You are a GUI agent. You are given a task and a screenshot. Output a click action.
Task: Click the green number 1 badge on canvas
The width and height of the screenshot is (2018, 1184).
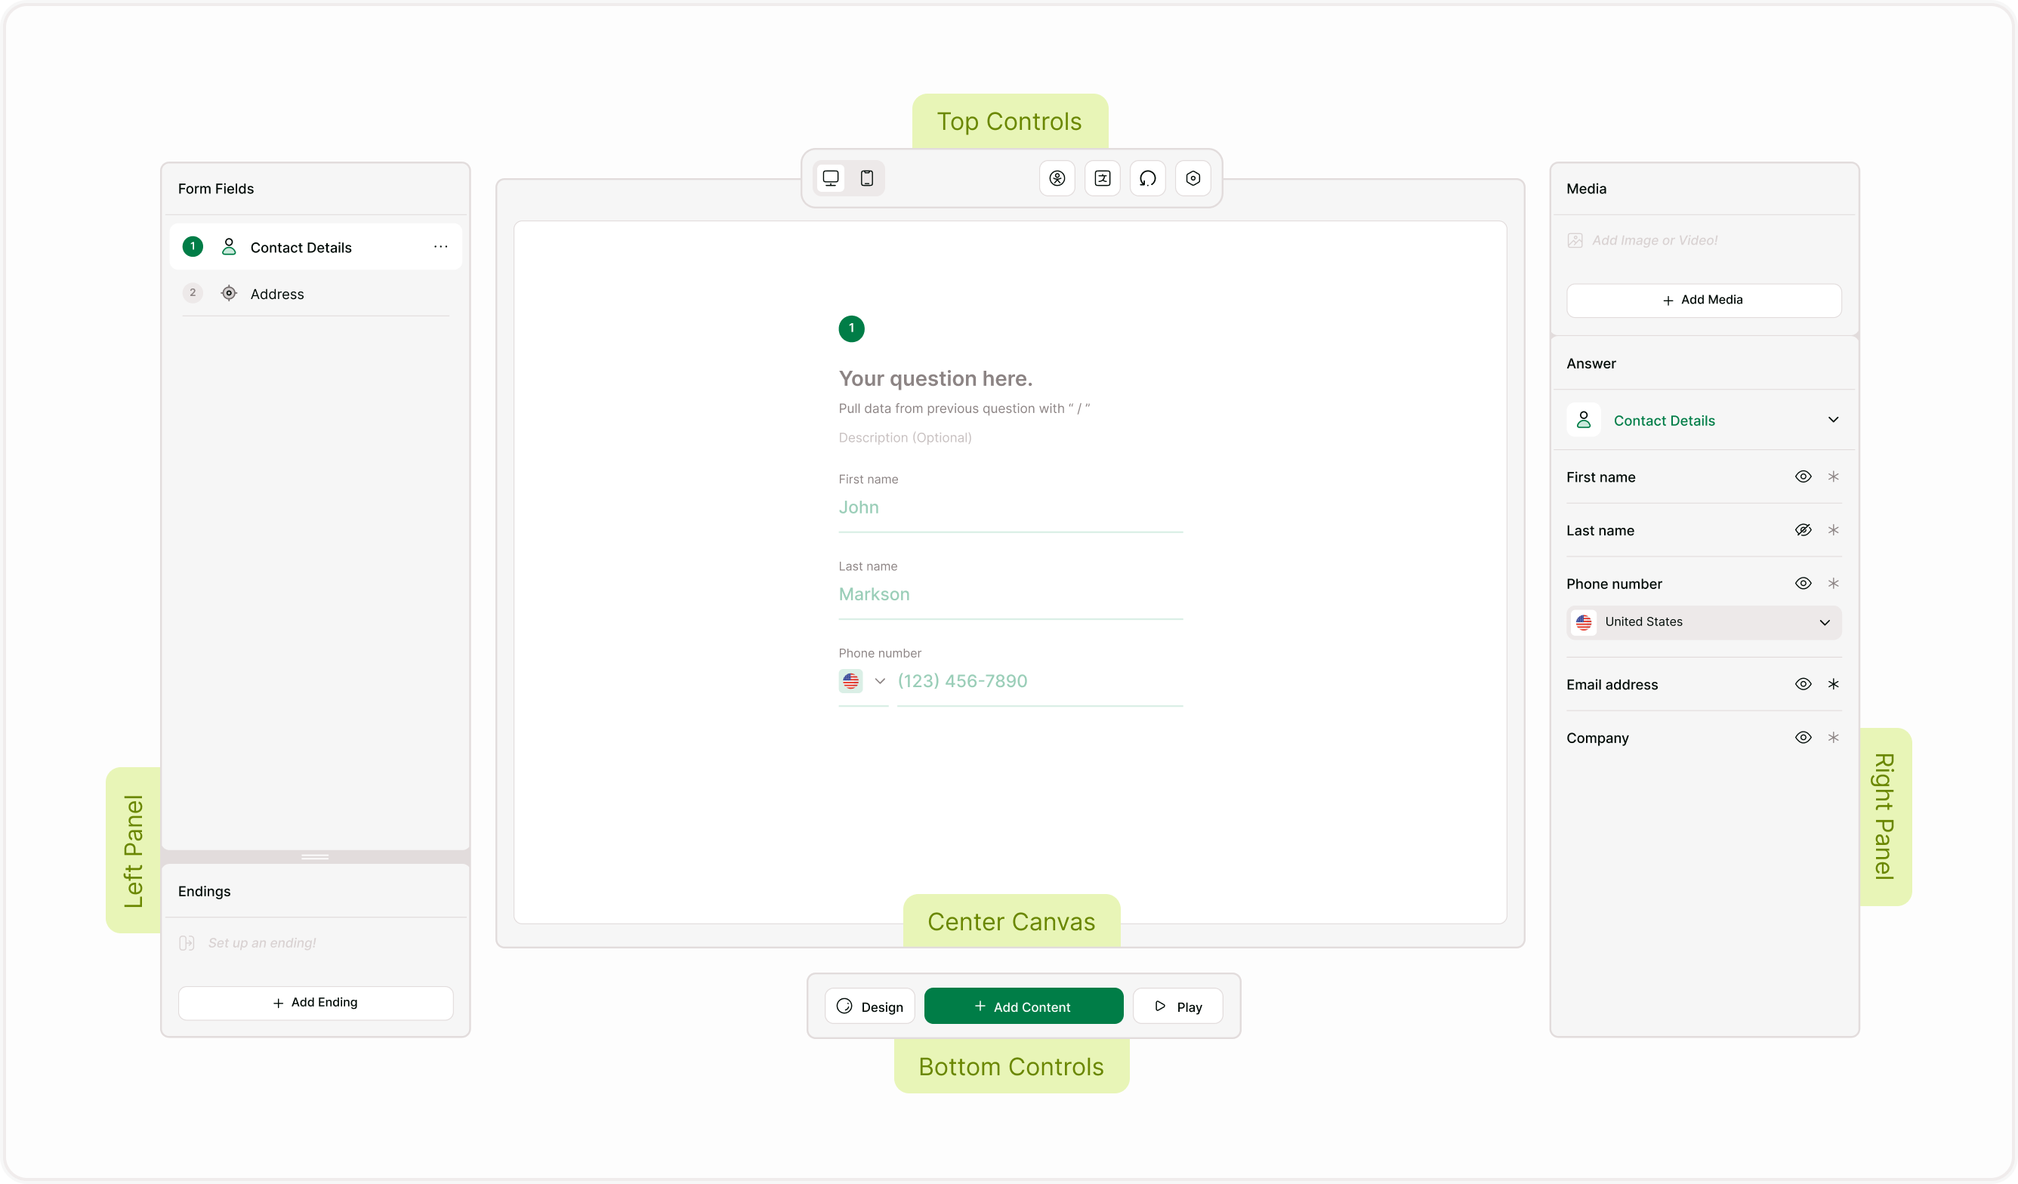(x=851, y=328)
